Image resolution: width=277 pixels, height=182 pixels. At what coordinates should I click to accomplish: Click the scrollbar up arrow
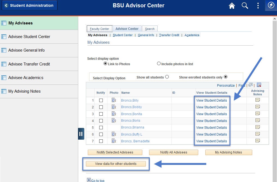(x=275, y=19)
